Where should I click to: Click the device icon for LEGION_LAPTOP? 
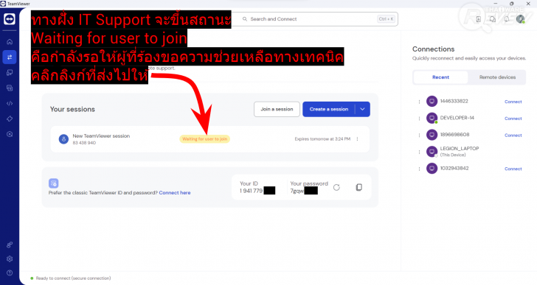pos(432,152)
